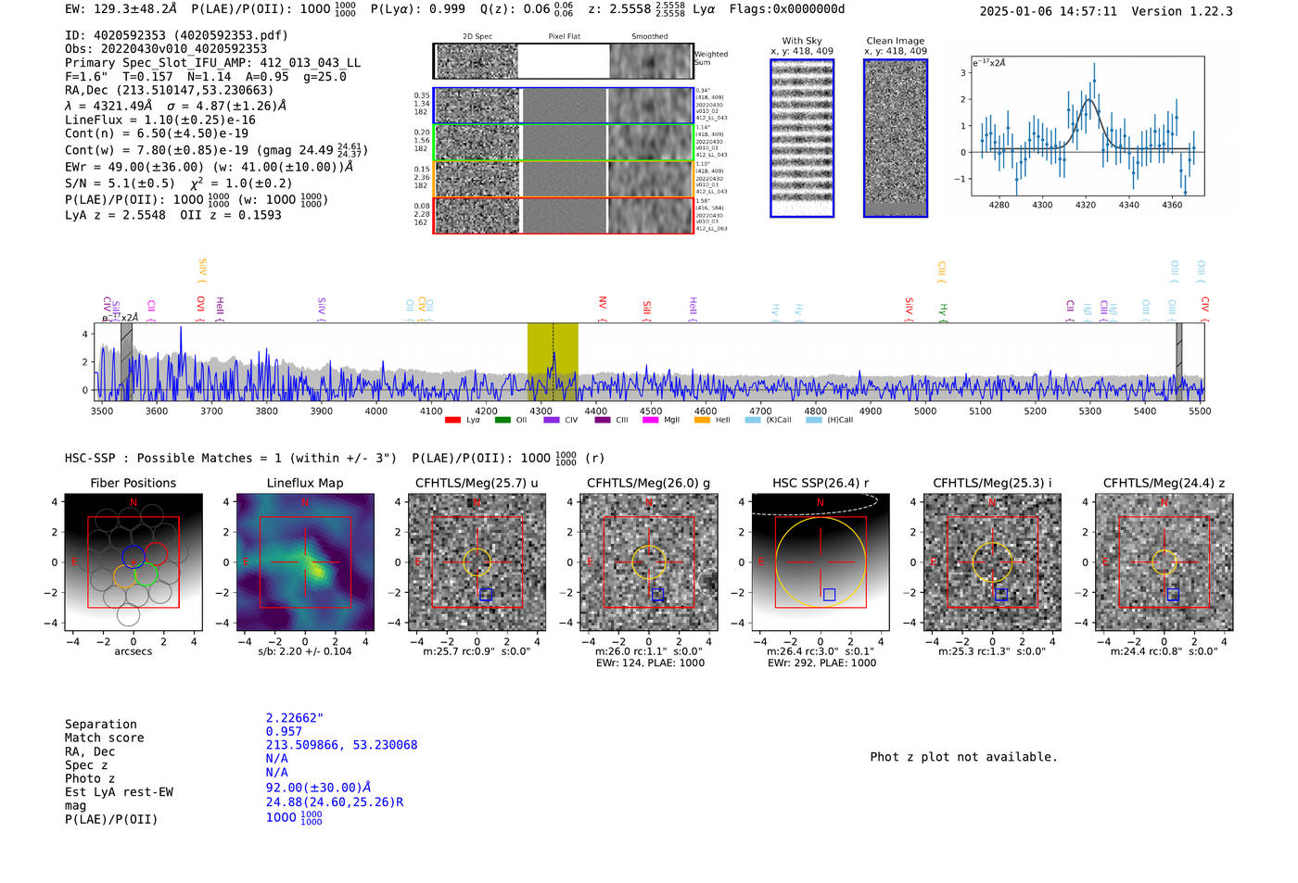Click the green OII legend swatch

(503, 420)
